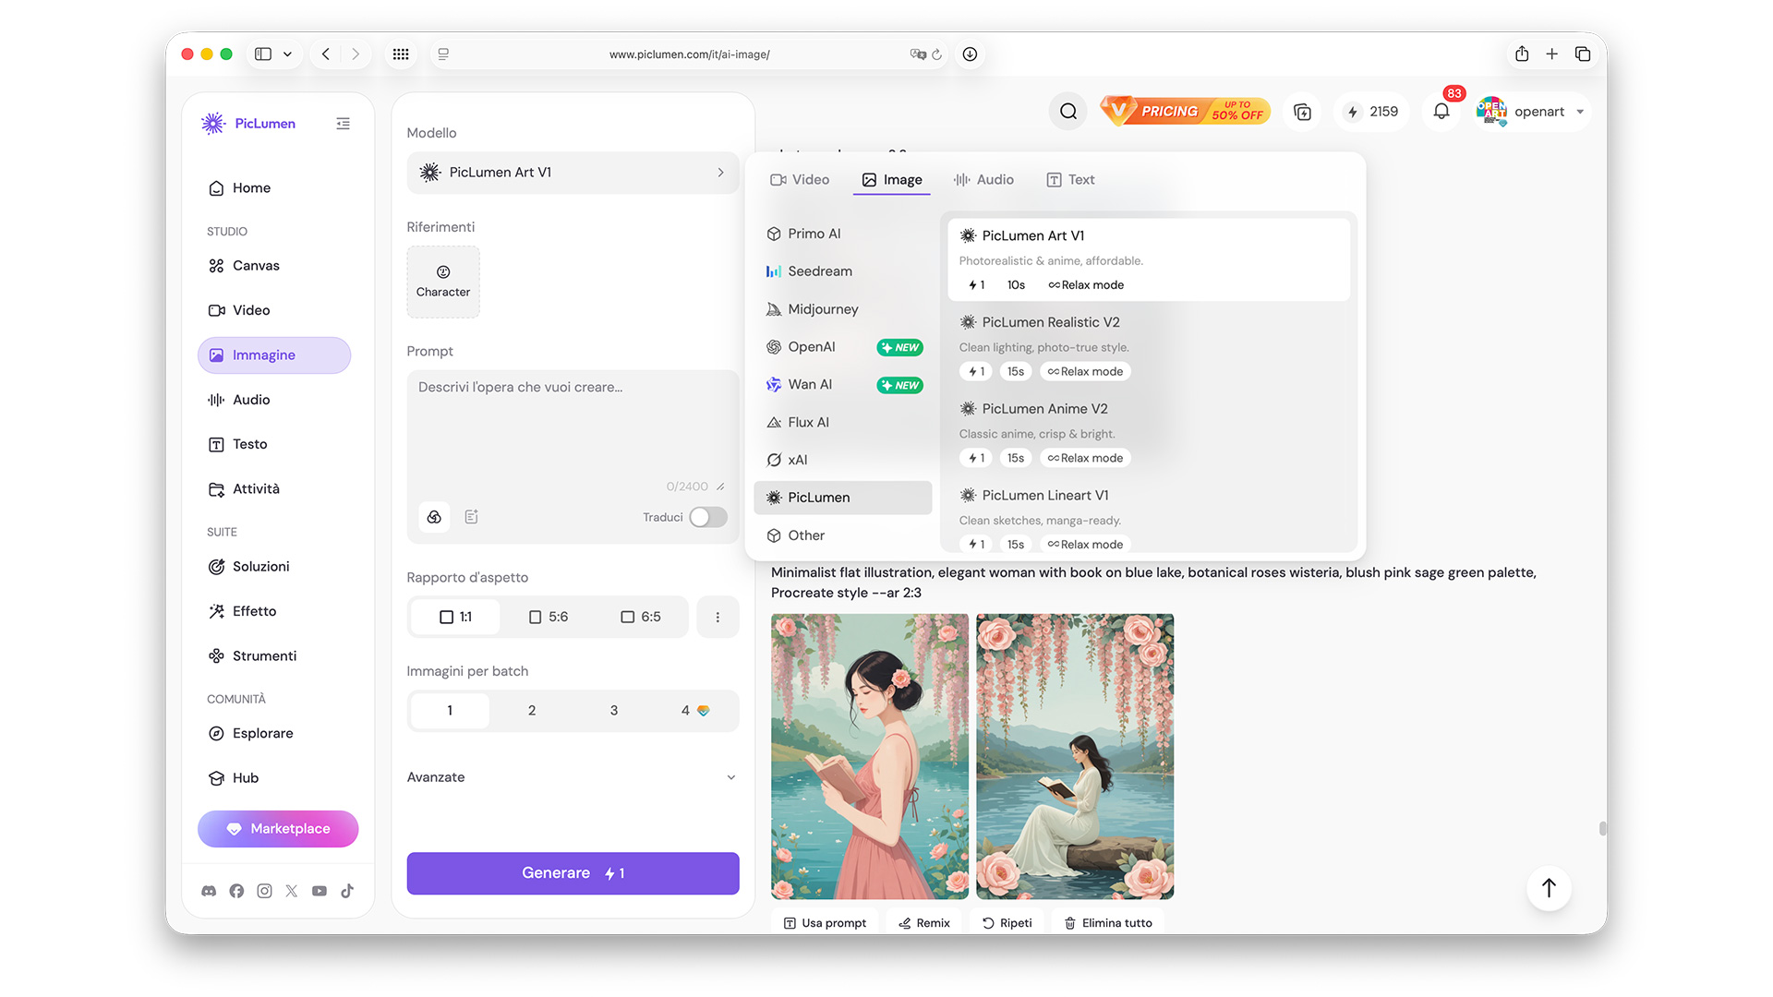
Task: Set images per batch to 3
Action: (614, 711)
